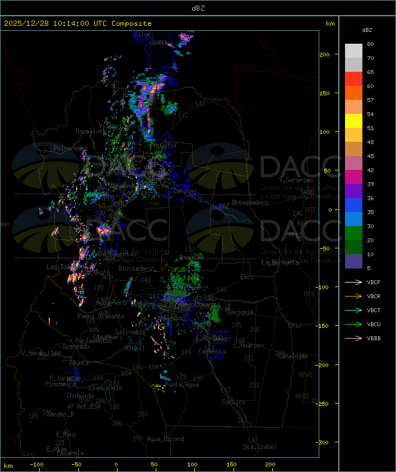This screenshot has width=396, height=472.
Task: Click the -100 tick on the horizontal axis
Action: point(36,465)
